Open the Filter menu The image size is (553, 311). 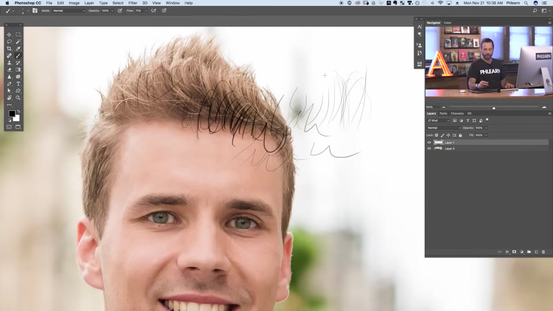coord(133,3)
